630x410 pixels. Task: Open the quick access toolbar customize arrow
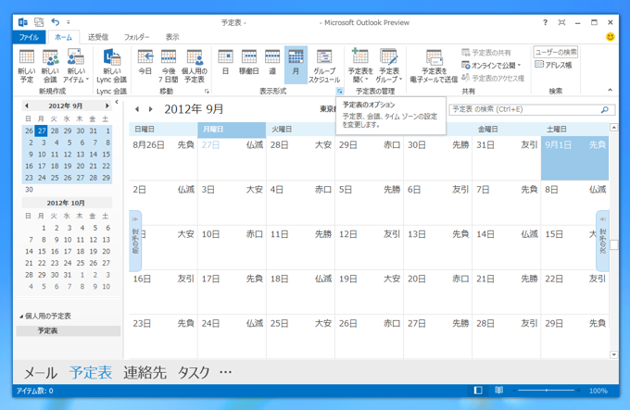pos(69,22)
